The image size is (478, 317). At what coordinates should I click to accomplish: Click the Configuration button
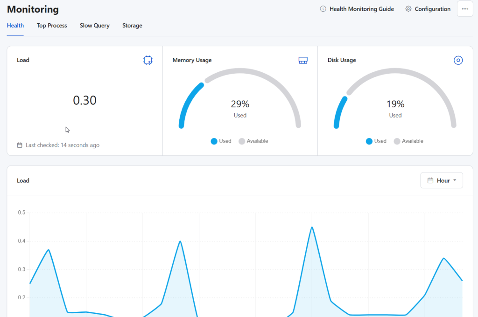432,9
